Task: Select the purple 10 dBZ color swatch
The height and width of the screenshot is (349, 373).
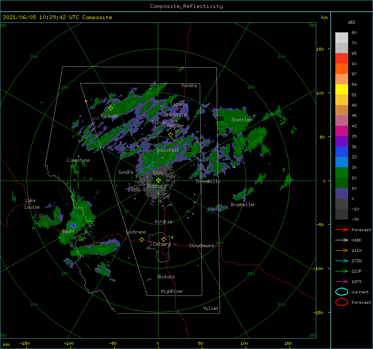Action: (342, 193)
